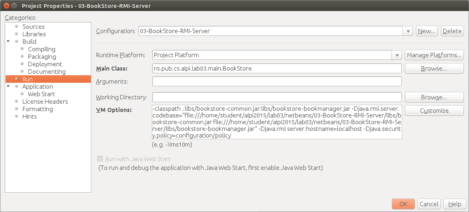Focus the Main Class text field
Screen dimensions: 469x212
277,68
